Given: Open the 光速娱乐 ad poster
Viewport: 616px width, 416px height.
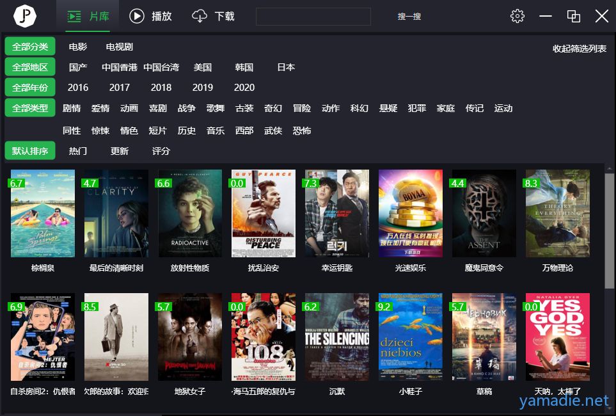Looking at the screenshot, I should [411, 214].
